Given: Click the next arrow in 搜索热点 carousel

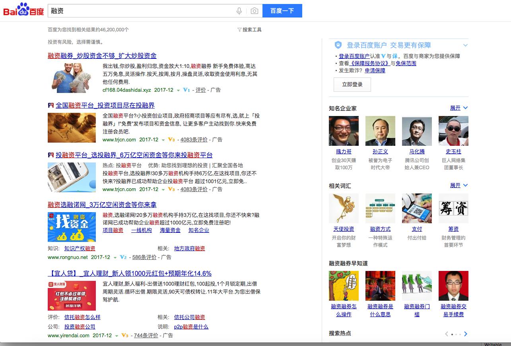Looking at the screenshot, I should [465, 334].
